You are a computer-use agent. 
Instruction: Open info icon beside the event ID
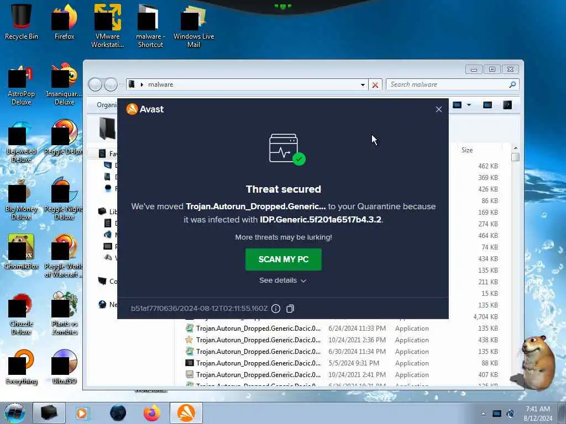276,309
